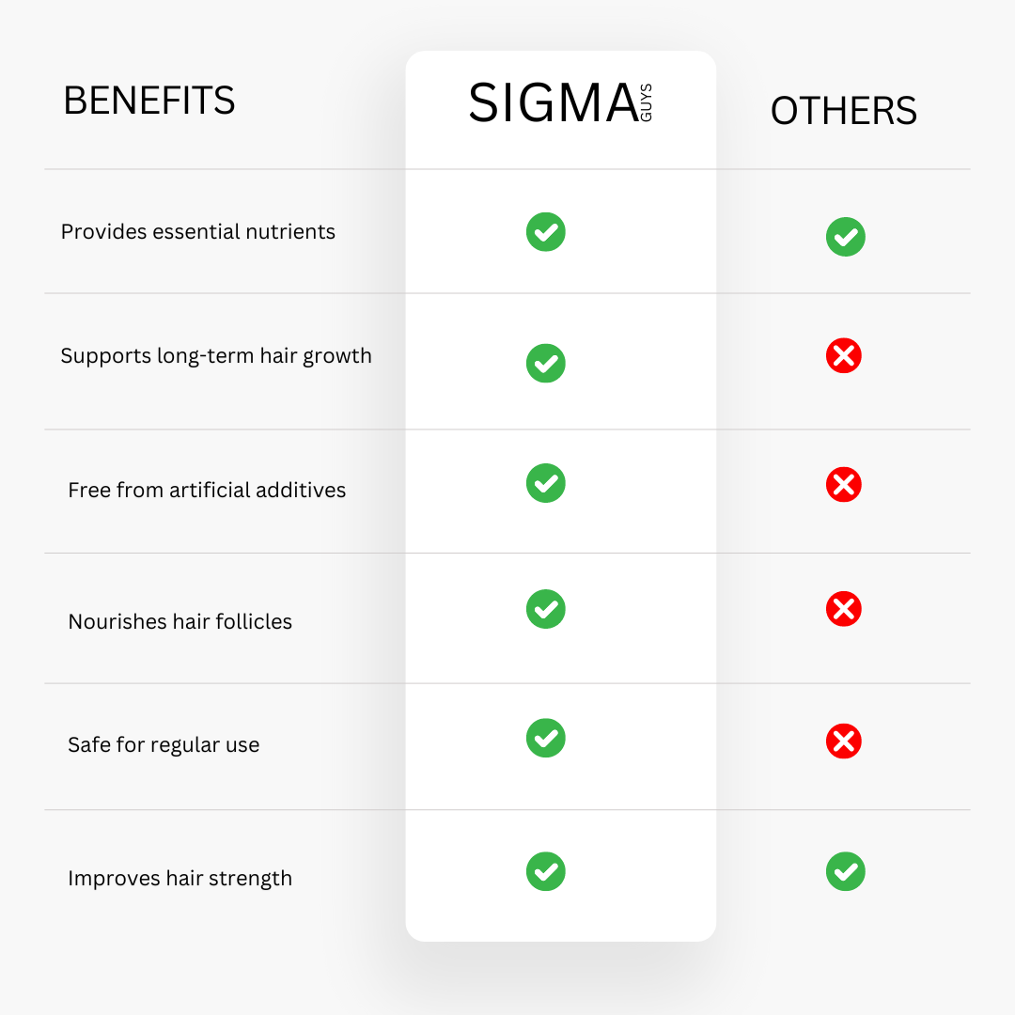Click Sigma's green check for essential nutrients
The width and height of the screenshot is (1015, 1015).
546,232
